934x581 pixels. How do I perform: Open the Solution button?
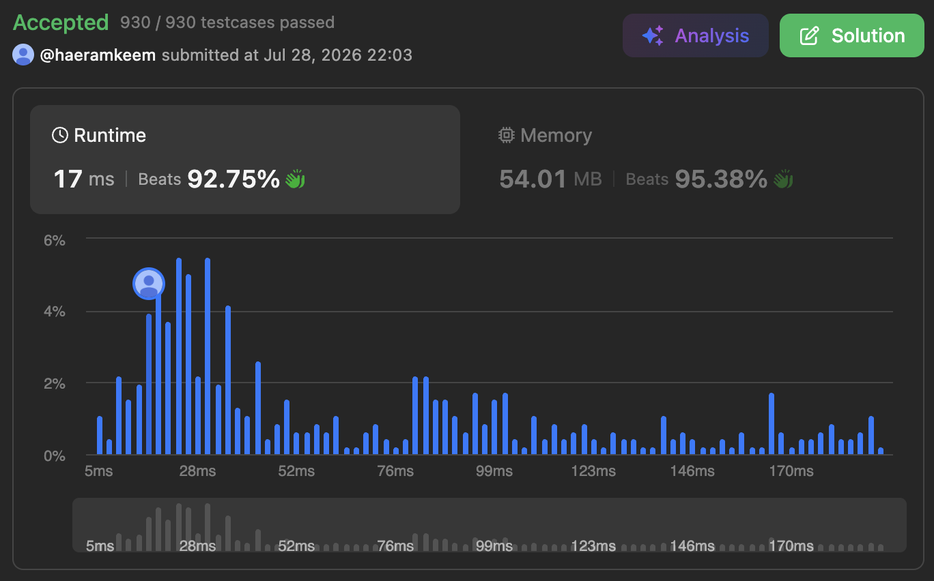pos(852,35)
